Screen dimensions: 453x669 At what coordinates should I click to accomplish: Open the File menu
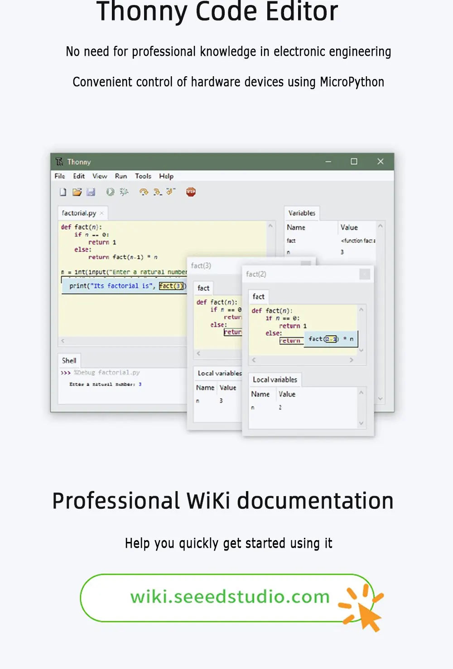click(x=60, y=176)
